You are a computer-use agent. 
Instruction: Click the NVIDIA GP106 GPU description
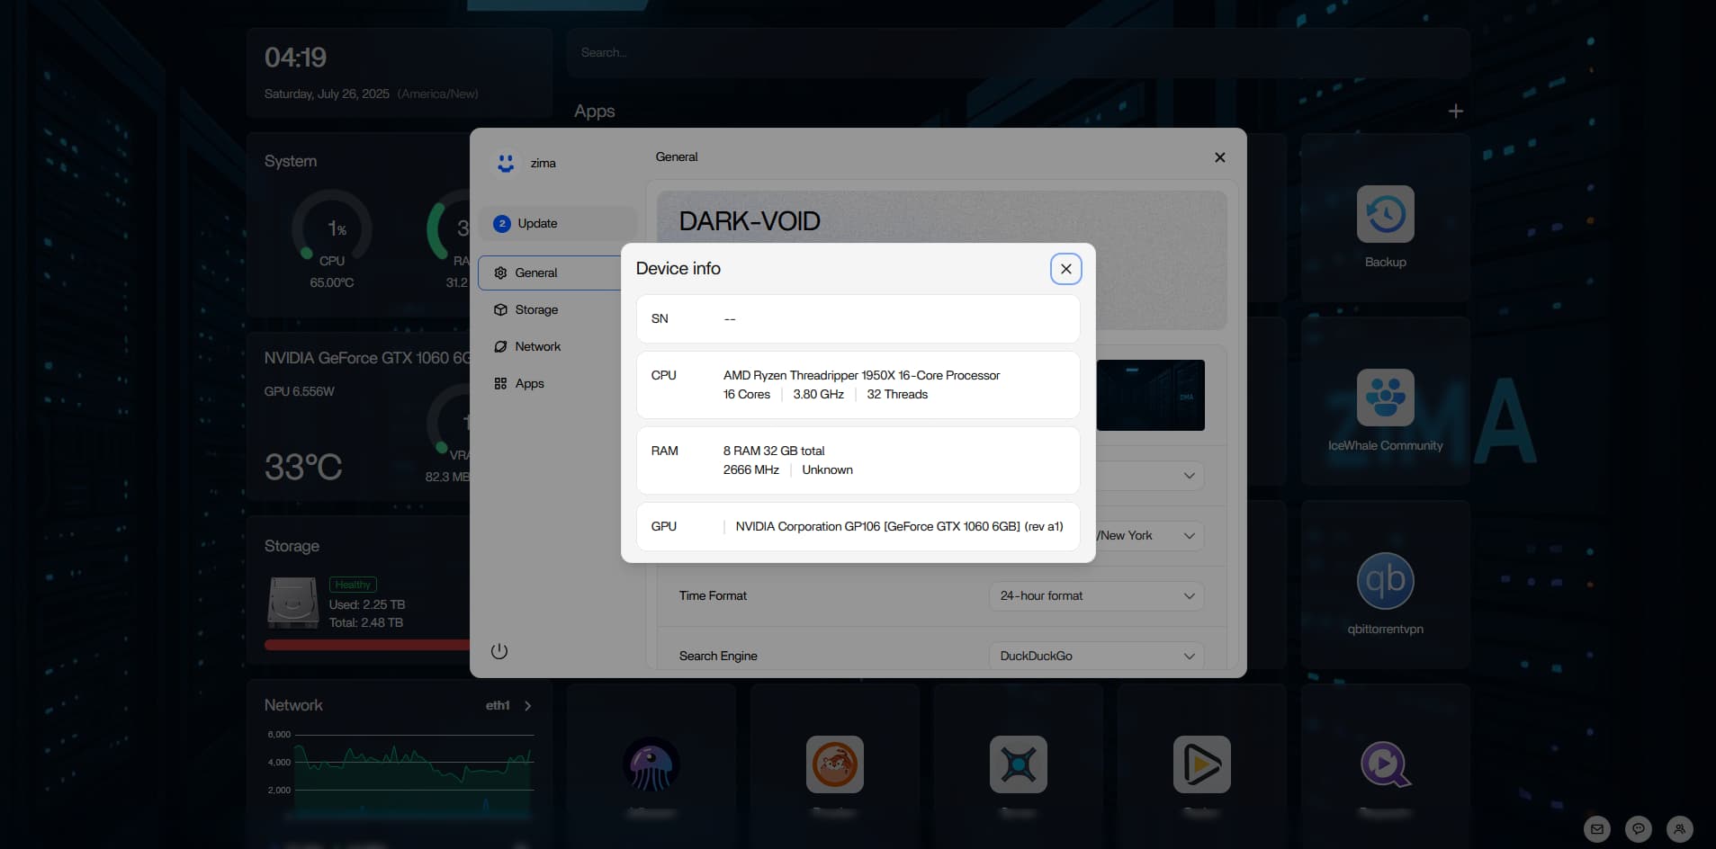(899, 526)
